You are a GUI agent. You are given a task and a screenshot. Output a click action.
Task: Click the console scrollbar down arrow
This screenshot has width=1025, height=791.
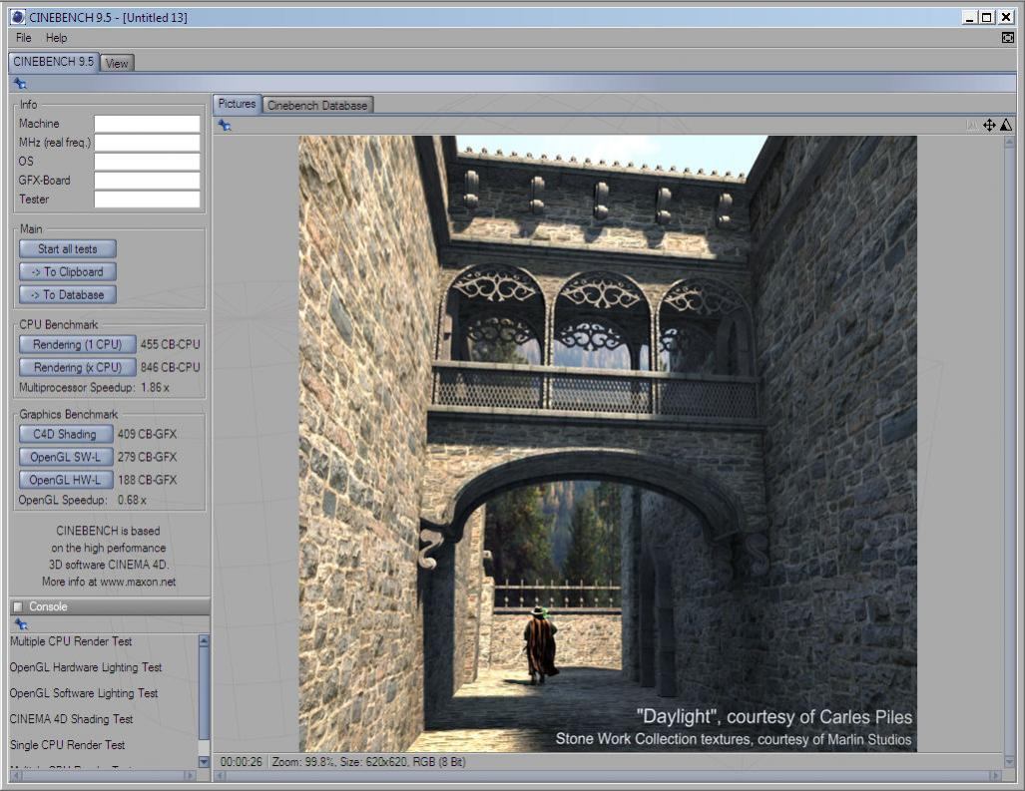[204, 762]
